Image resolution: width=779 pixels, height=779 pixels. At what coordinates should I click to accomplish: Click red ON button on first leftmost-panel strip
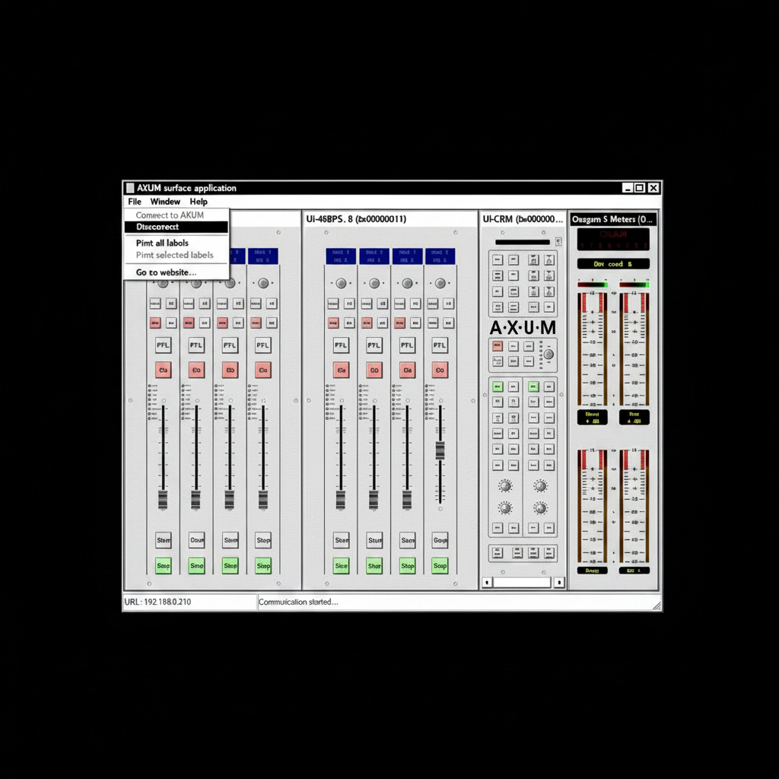coord(163,370)
